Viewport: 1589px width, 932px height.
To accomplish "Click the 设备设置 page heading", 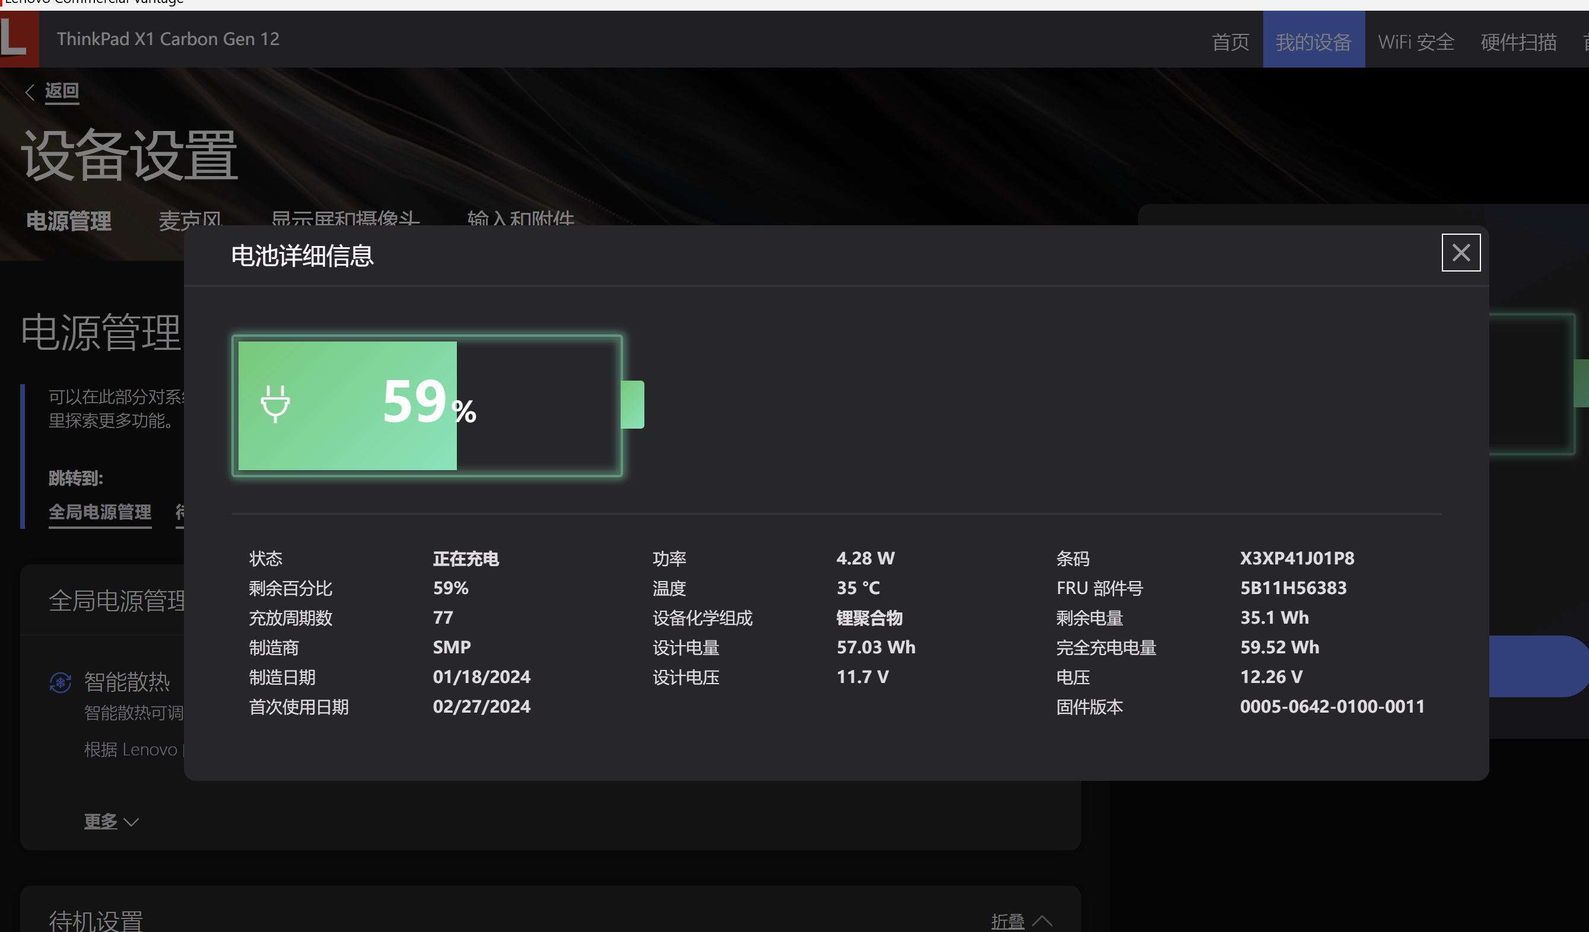I will (129, 155).
